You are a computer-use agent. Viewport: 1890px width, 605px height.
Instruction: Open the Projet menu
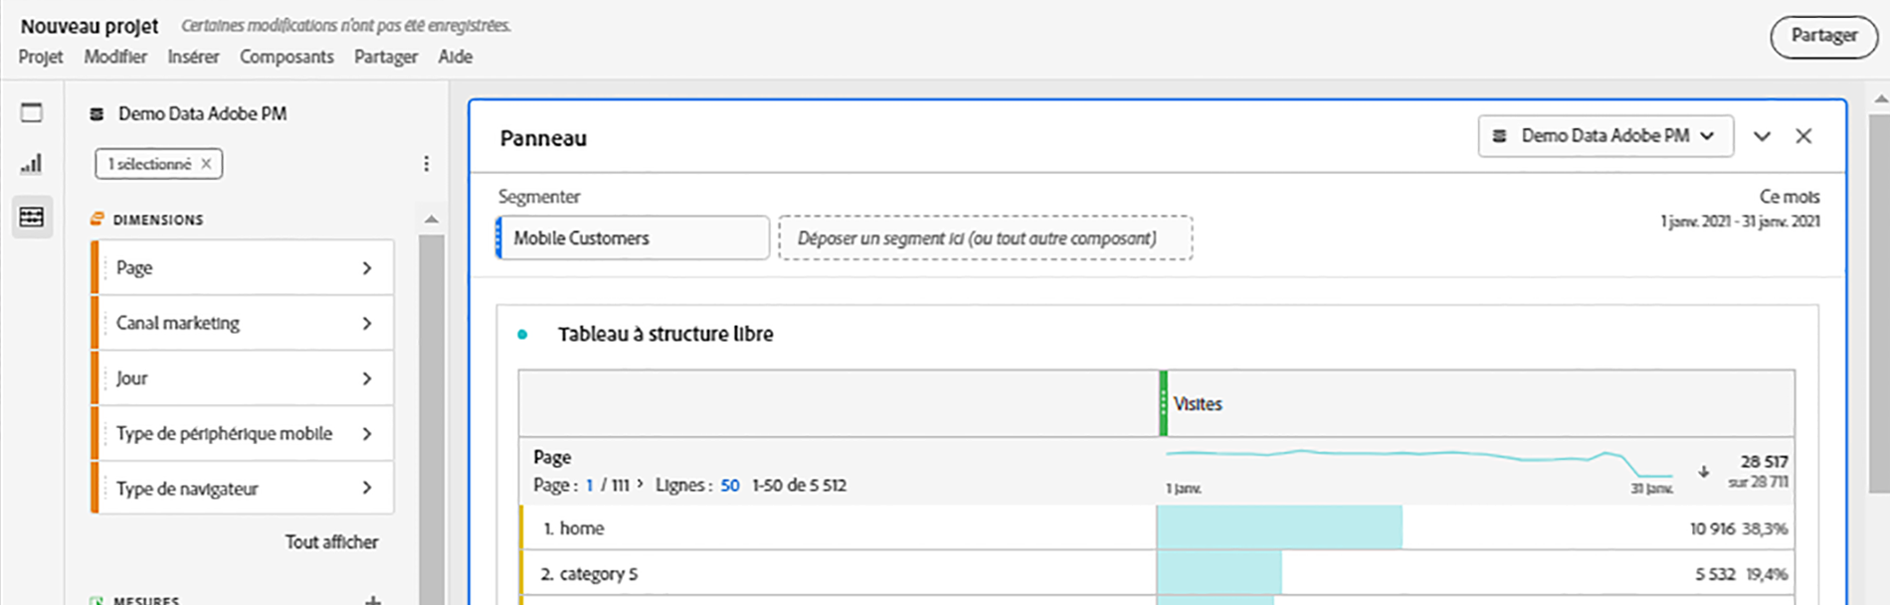[41, 57]
